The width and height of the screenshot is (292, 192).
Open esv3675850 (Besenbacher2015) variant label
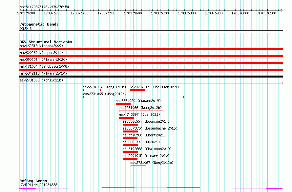pos(150,128)
